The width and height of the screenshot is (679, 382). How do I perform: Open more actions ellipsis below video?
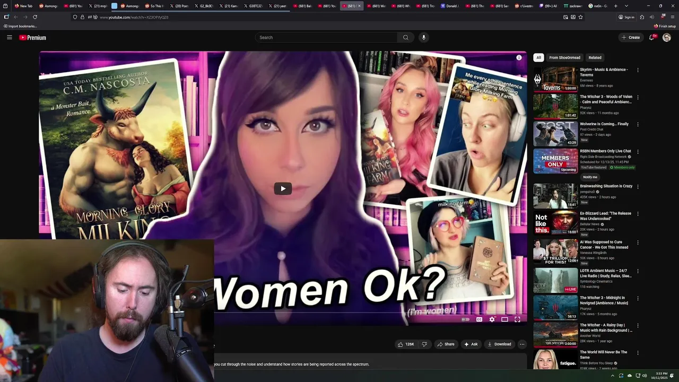[522, 344]
